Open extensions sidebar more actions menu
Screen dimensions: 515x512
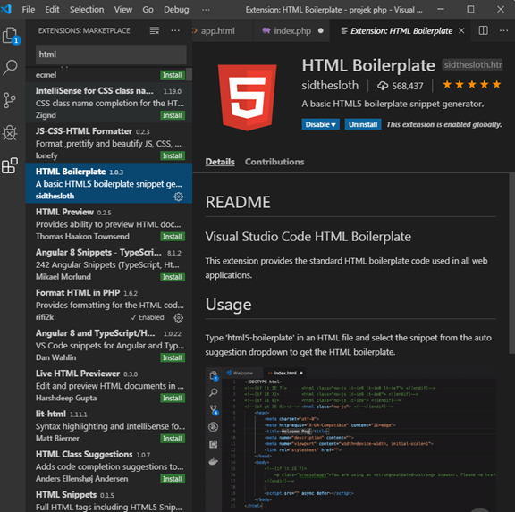(x=175, y=31)
